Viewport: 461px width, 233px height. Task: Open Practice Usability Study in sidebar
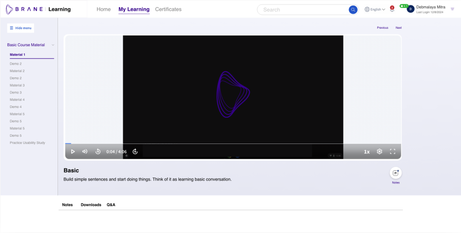27,143
